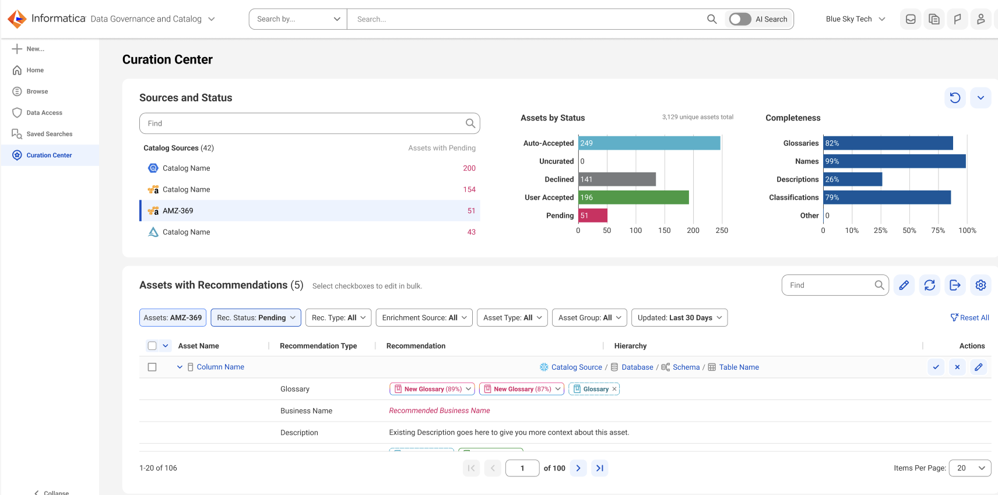The height and width of the screenshot is (495, 998).
Task: Click the refresh icon in Sources and Status
Action: pyautogui.click(x=955, y=98)
